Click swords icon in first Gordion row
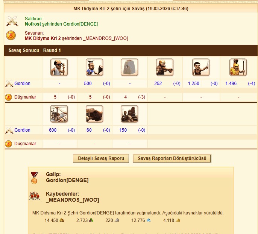 (x=9, y=84)
